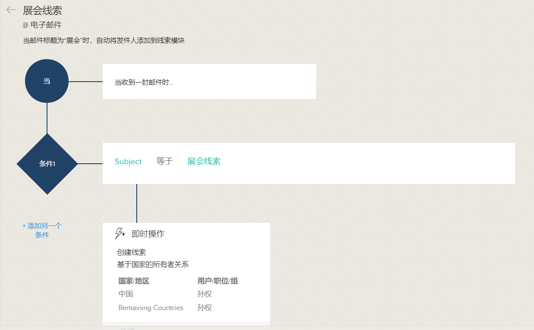
Task: Click the lightning bolt instant action icon
Action: 119,234
